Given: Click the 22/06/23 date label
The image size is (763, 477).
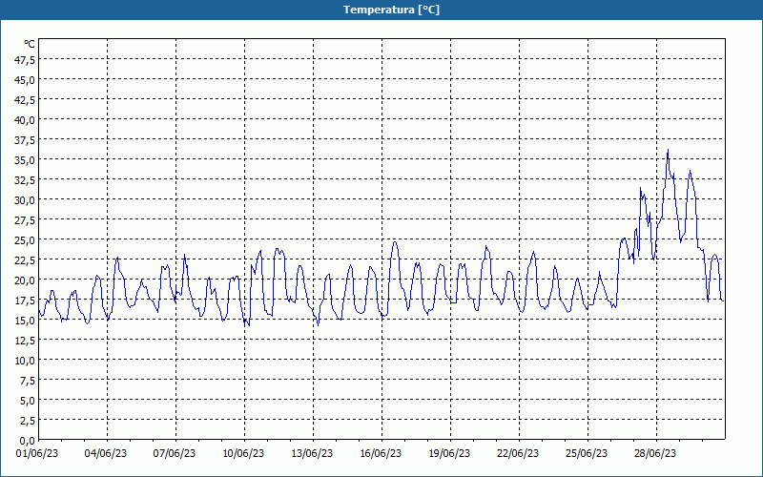Looking at the screenshot, I should [x=518, y=454].
